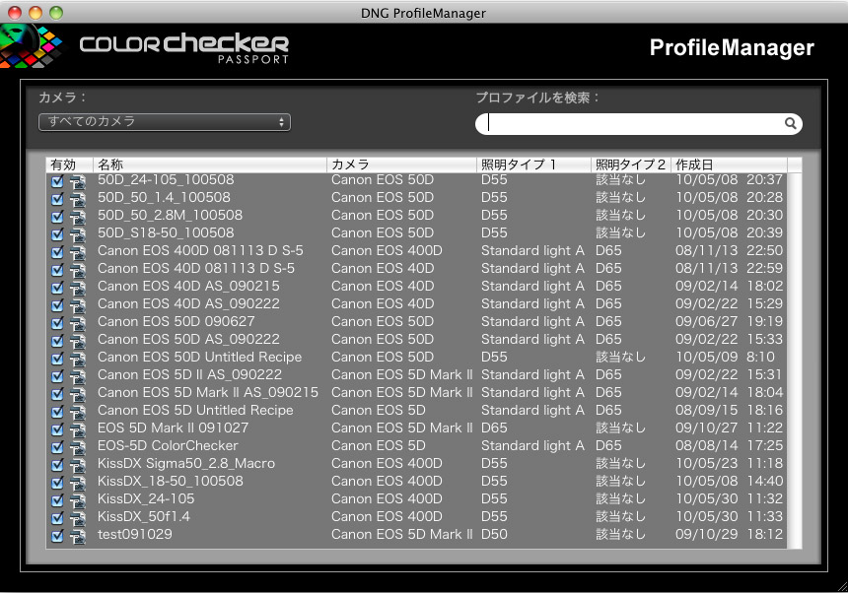Screen dimensions: 848x593
Task: Pick the KissDX_50f1.4 profile icon
Action: pos(78,518)
